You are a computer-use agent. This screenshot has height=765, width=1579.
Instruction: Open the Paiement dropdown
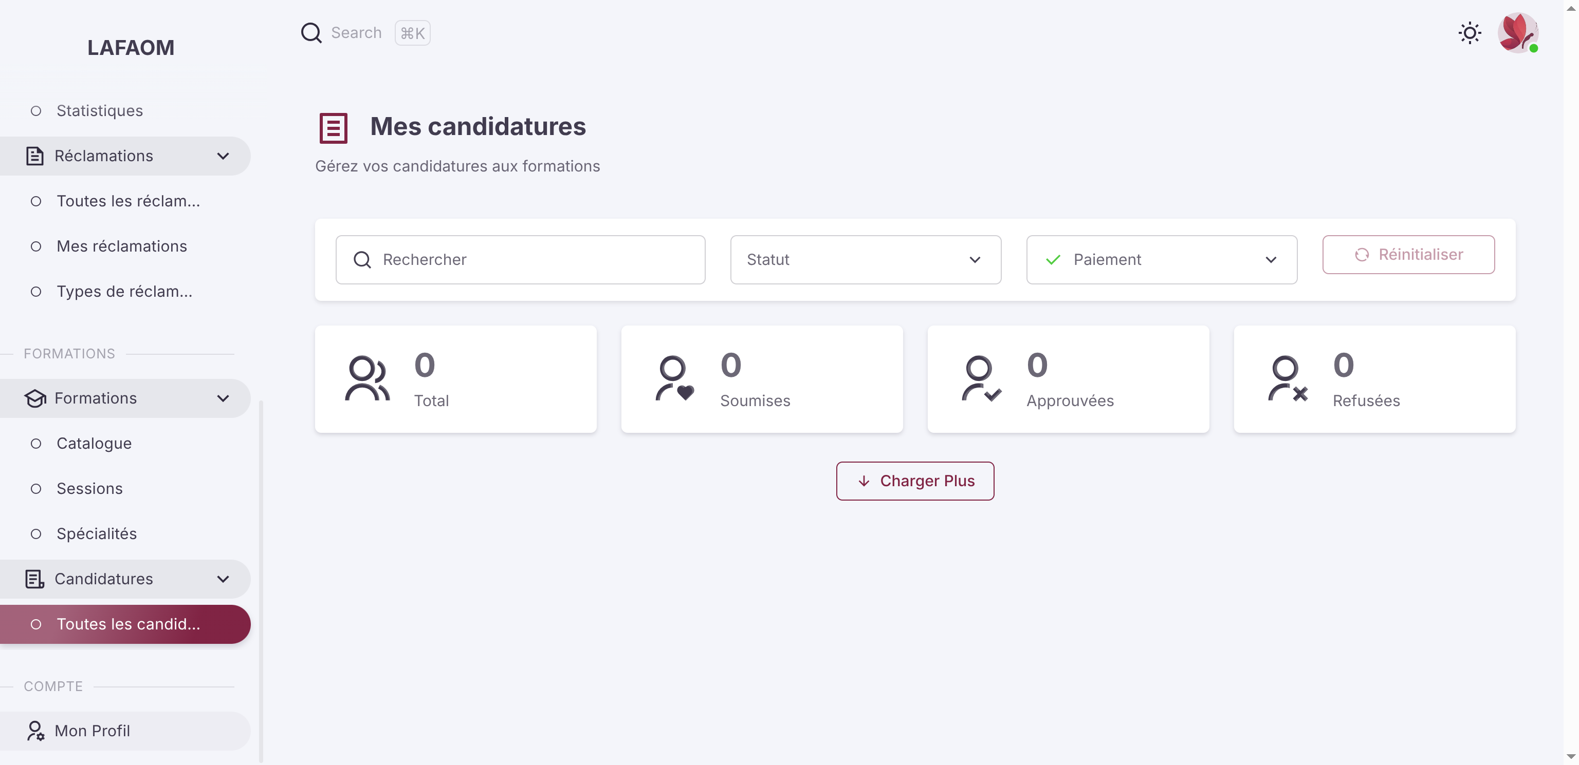1162,260
